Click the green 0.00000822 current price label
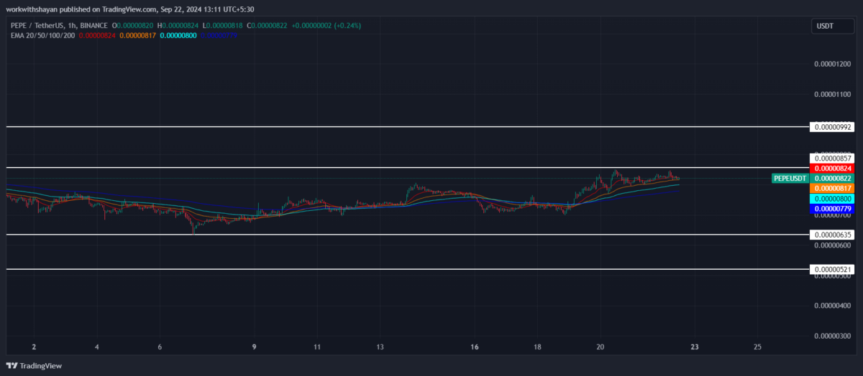This screenshot has width=863, height=376. [832, 178]
